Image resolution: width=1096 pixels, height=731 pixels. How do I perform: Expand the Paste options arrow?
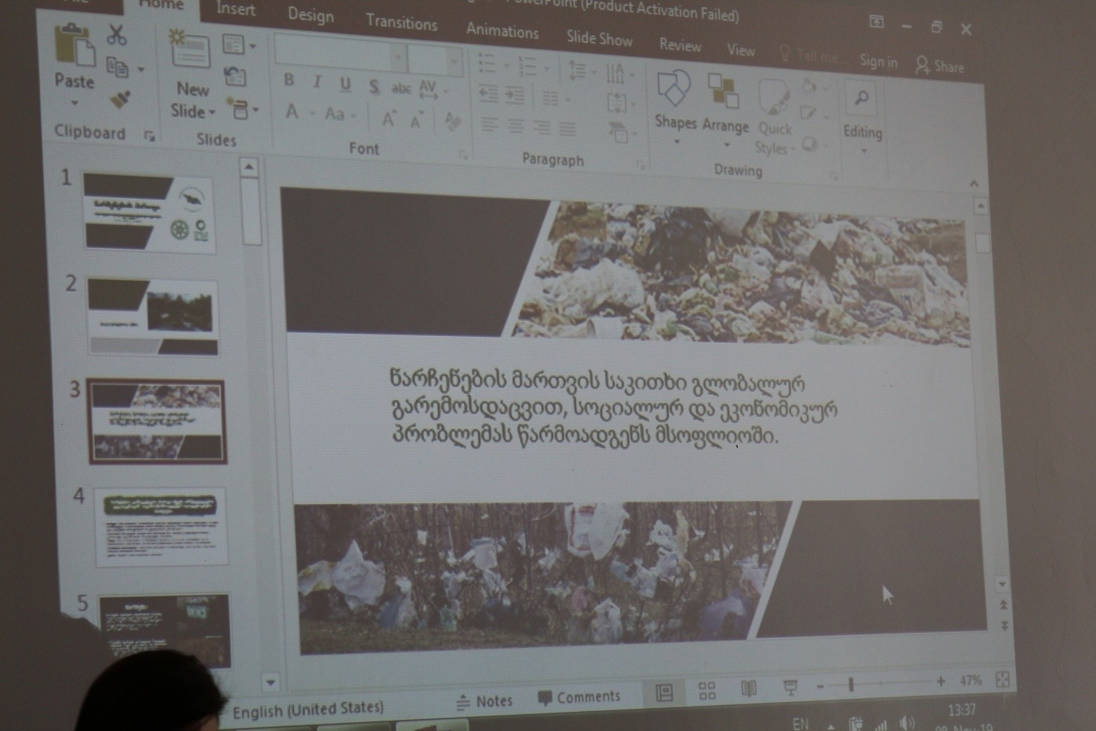(x=74, y=103)
